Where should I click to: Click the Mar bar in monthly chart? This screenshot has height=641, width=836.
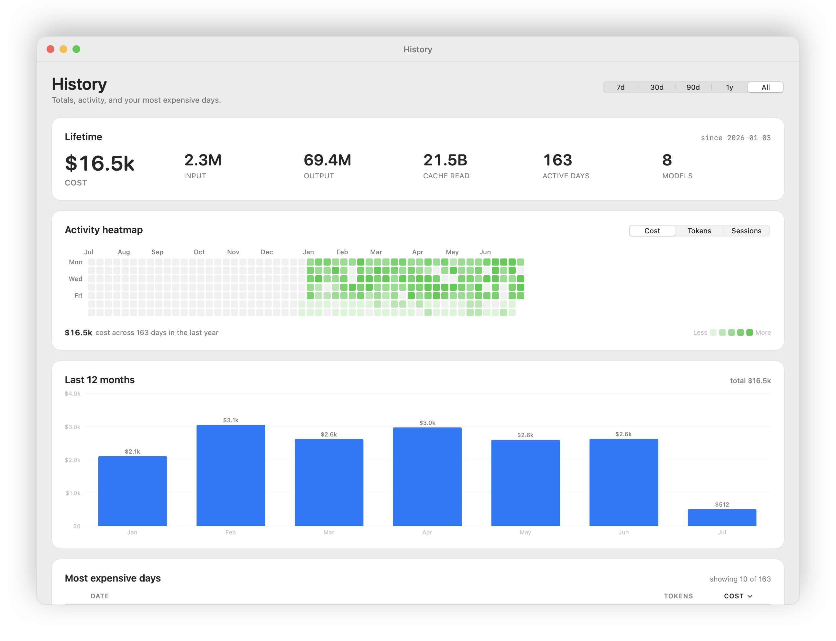[329, 483]
